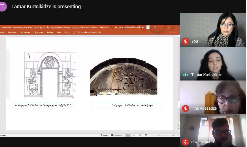Click Tell me what you want to do
Viewport: 247px width, 147px height.
[89, 32]
